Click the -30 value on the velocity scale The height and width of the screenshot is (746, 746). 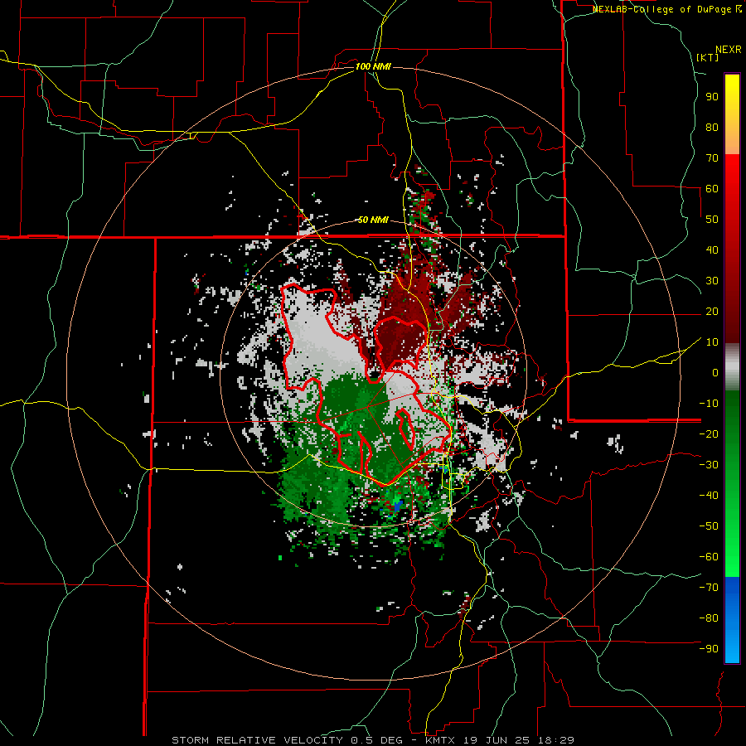click(x=709, y=465)
